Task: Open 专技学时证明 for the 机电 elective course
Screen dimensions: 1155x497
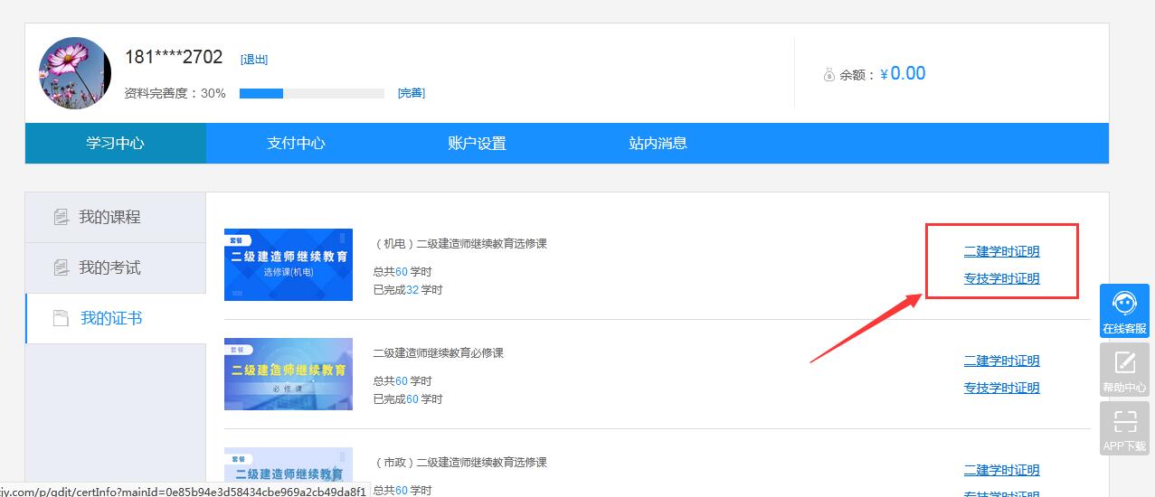Action: click(1001, 279)
